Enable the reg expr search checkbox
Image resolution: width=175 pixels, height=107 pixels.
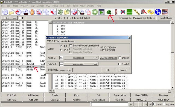click(164, 104)
